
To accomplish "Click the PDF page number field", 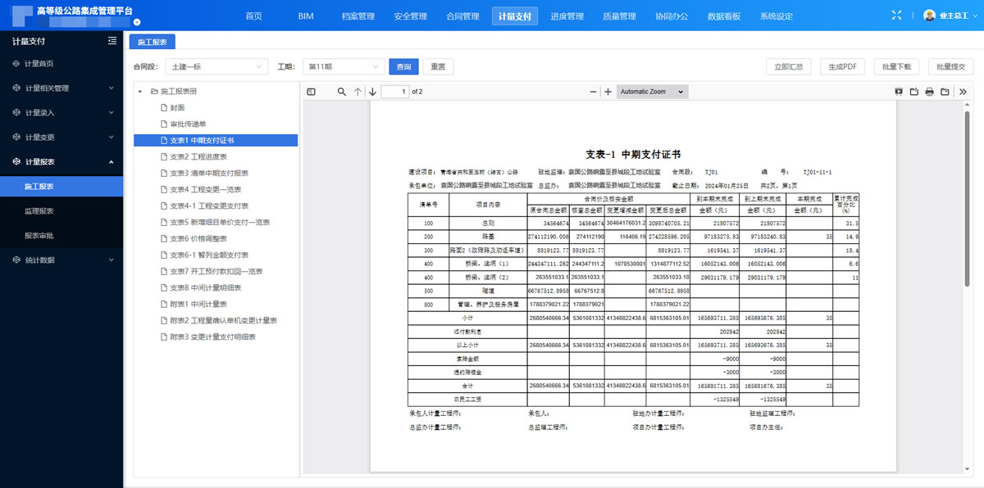I will pos(394,92).
